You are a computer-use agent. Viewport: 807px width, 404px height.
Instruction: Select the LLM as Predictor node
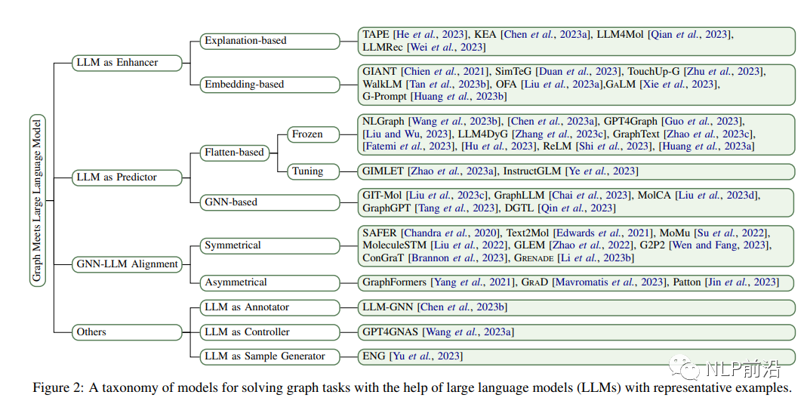click(127, 177)
